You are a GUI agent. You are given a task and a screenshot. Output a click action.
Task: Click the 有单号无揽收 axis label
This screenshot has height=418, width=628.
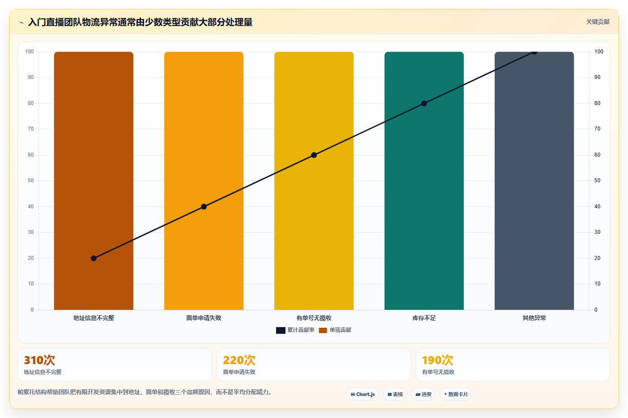(x=314, y=318)
